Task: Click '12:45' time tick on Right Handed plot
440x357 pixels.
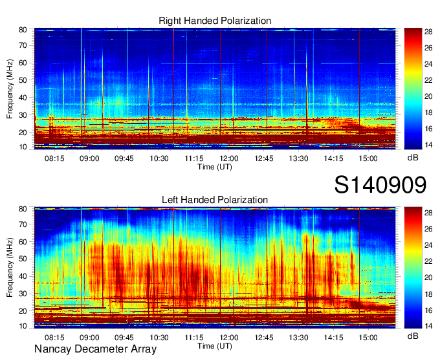Action: (264, 158)
